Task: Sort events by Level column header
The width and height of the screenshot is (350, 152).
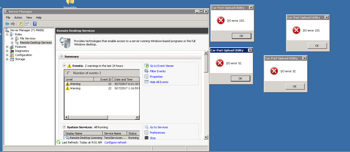Action: tap(79, 79)
